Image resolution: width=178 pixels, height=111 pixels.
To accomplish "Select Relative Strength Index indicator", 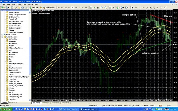I will 16,21.
